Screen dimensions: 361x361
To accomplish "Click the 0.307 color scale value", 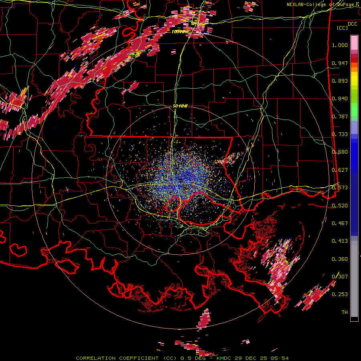I will click(x=340, y=276).
